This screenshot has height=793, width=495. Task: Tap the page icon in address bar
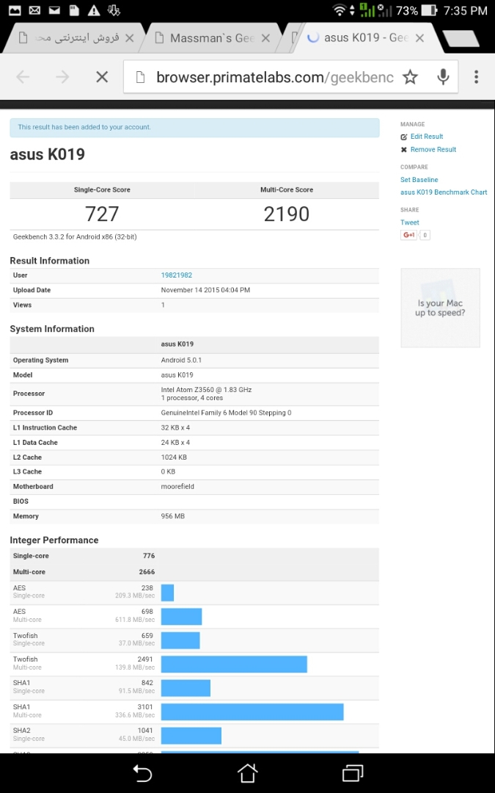(140, 77)
